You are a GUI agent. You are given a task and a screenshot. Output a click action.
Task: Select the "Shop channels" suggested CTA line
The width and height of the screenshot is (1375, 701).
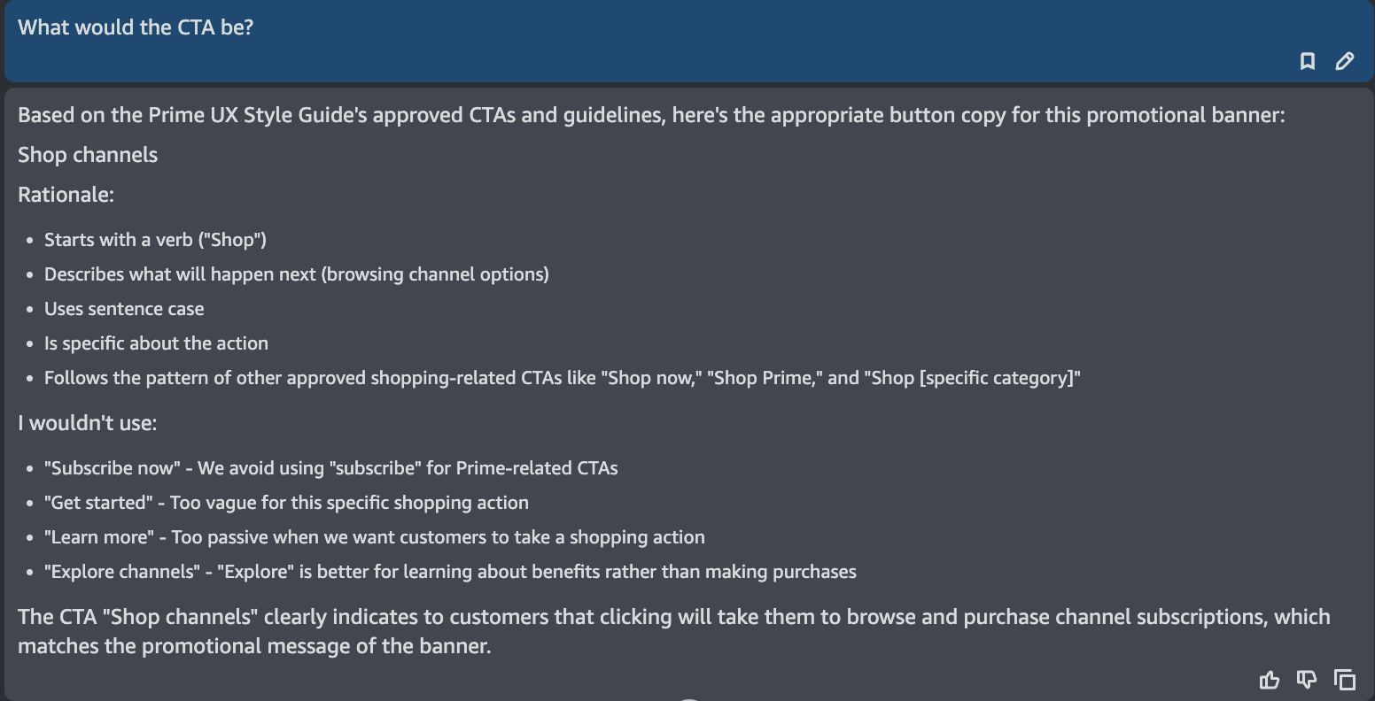point(88,155)
